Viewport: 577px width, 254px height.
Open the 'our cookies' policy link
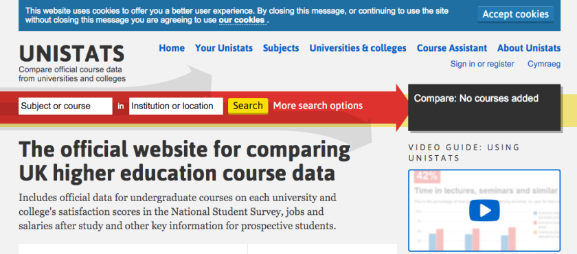pos(242,20)
